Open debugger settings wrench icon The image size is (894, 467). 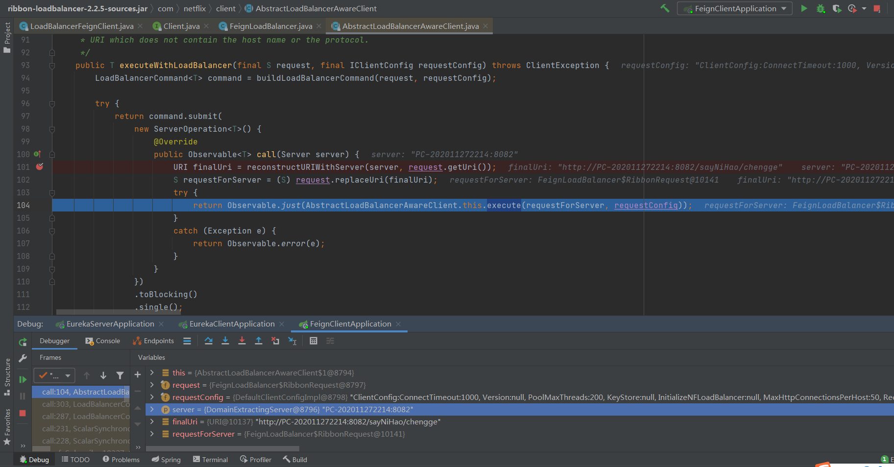click(x=23, y=359)
